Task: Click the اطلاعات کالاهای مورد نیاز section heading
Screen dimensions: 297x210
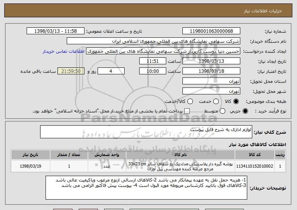Action: tap(257, 144)
